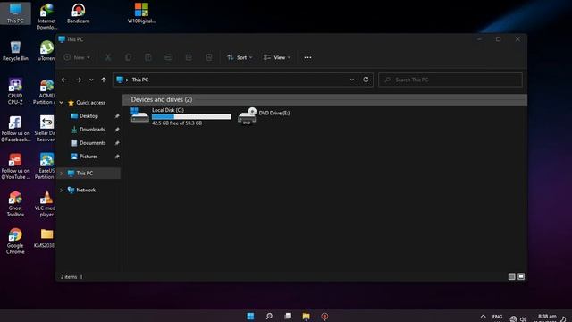The width and height of the screenshot is (572, 322).
Task: Open the See more three-dots menu
Action: tap(307, 57)
